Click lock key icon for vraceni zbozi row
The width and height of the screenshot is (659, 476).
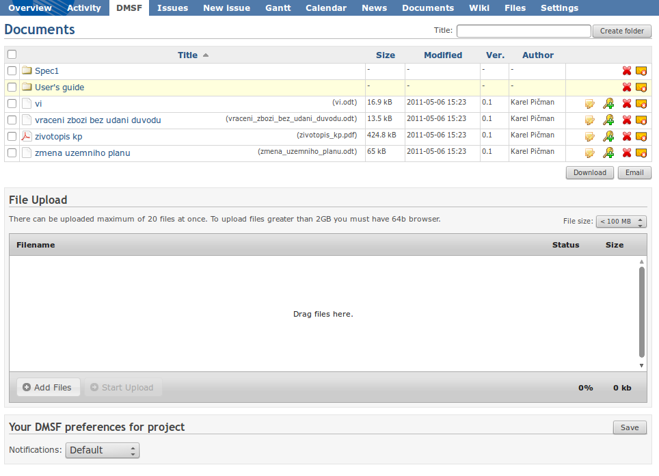tap(608, 120)
